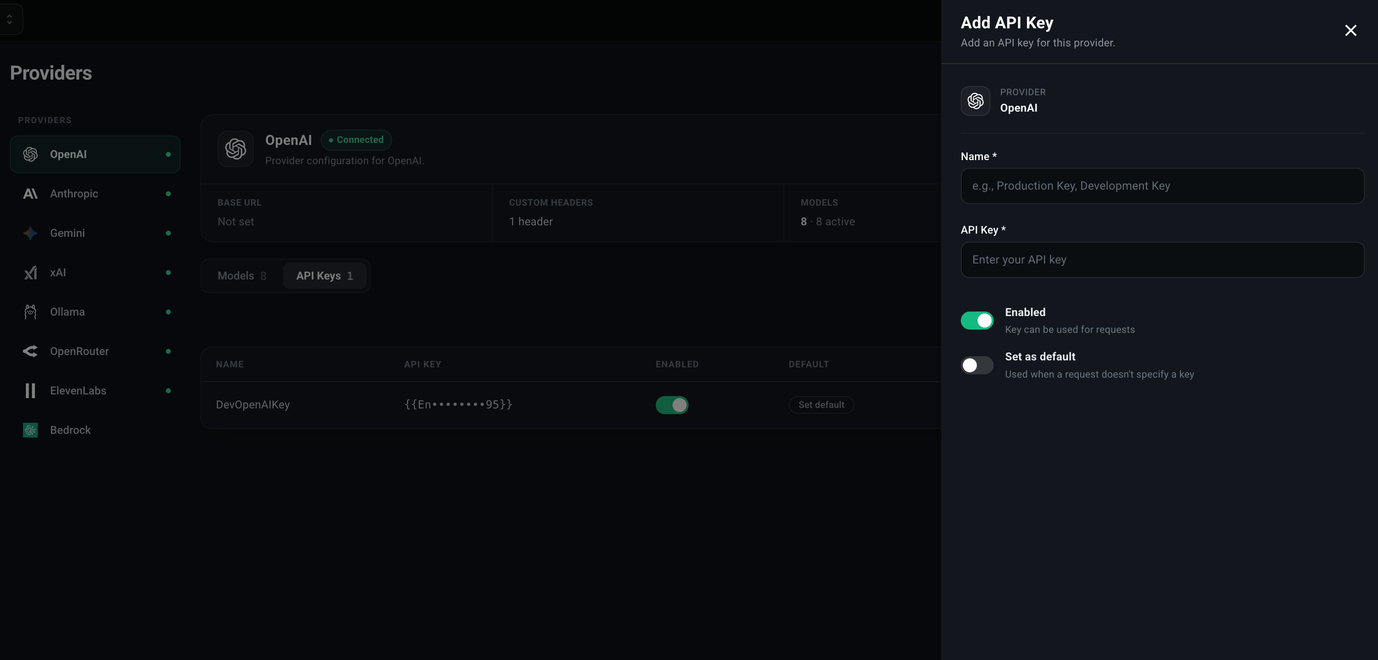Click the NAME column header

230,364
